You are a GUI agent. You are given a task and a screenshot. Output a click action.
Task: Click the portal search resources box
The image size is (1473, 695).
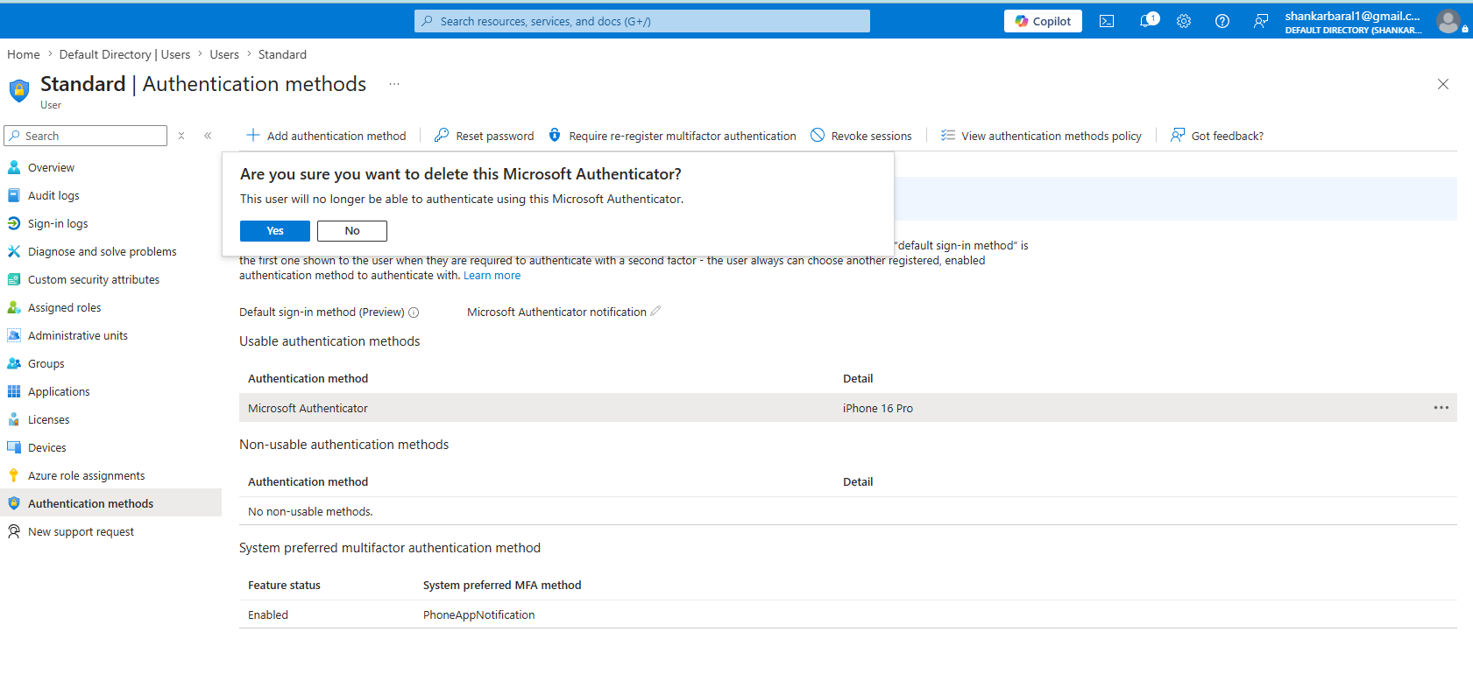tap(642, 21)
